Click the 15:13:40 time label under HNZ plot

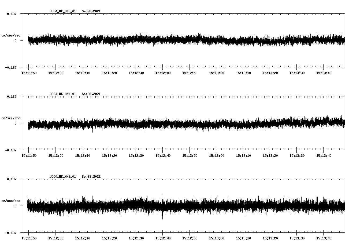point(324,238)
